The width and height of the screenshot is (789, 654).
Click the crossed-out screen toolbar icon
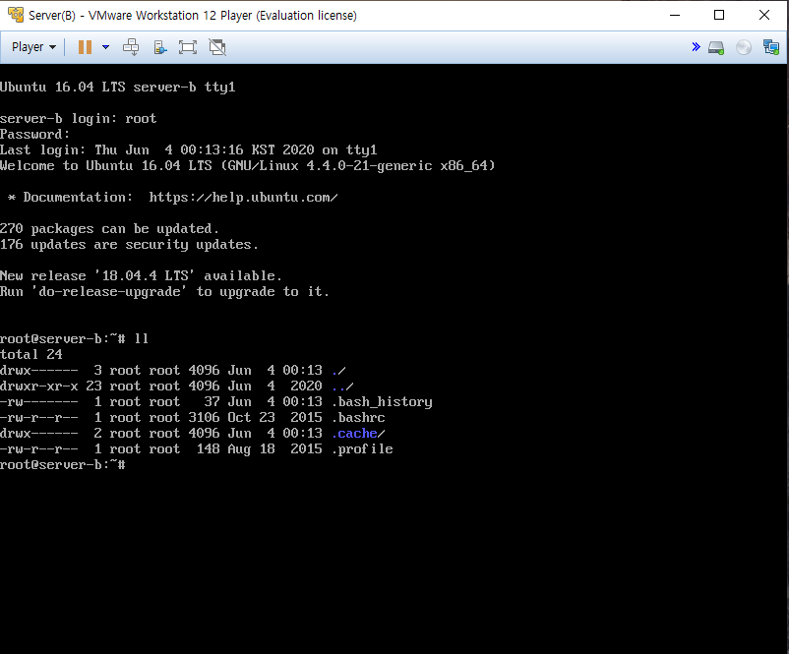217,47
